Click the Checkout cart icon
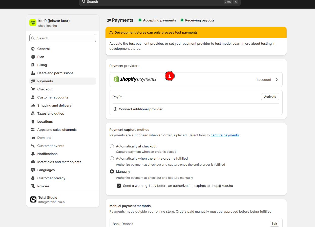The image size is (315, 227). (33, 89)
